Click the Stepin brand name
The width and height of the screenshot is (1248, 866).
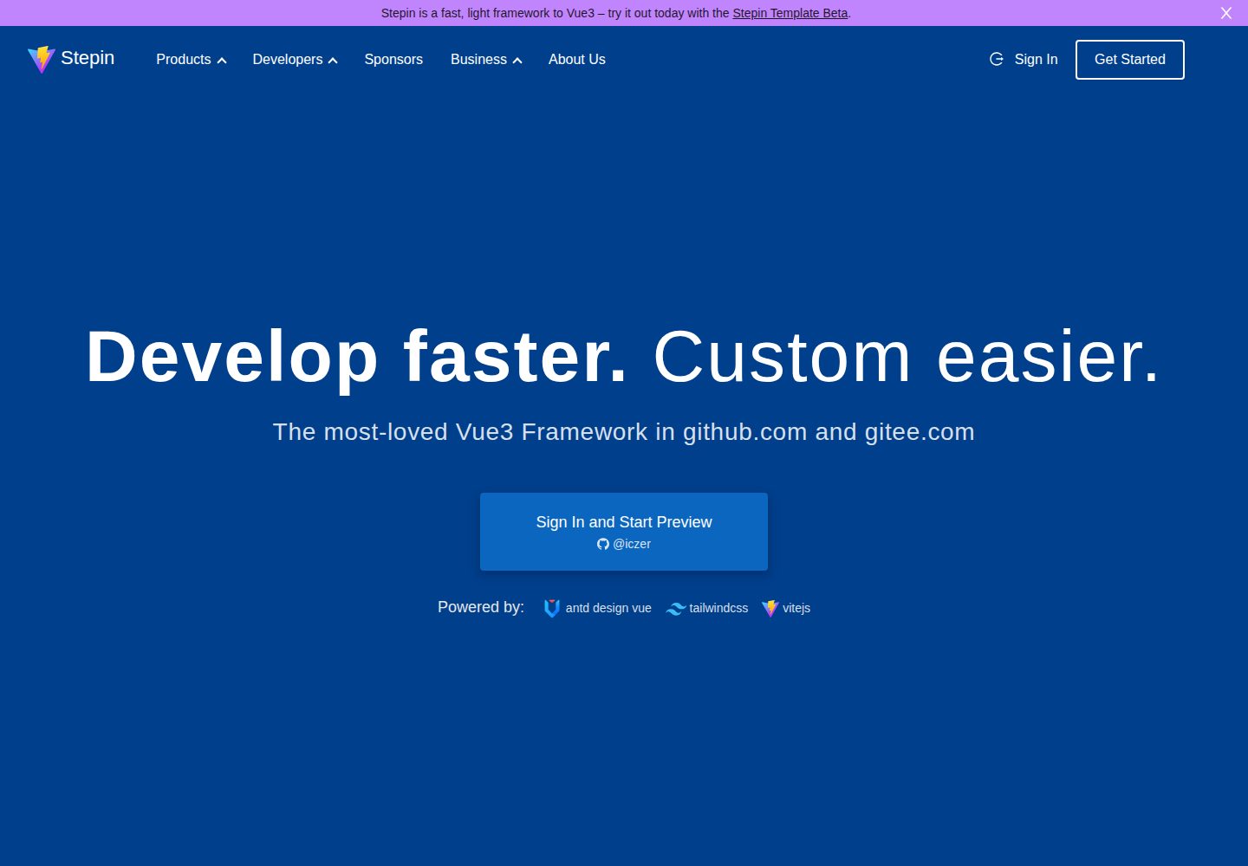click(88, 58)
